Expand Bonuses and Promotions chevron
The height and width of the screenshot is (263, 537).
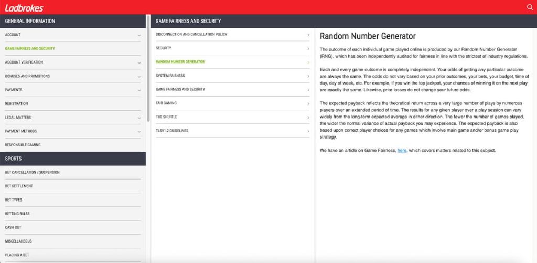tap(139, 77)
